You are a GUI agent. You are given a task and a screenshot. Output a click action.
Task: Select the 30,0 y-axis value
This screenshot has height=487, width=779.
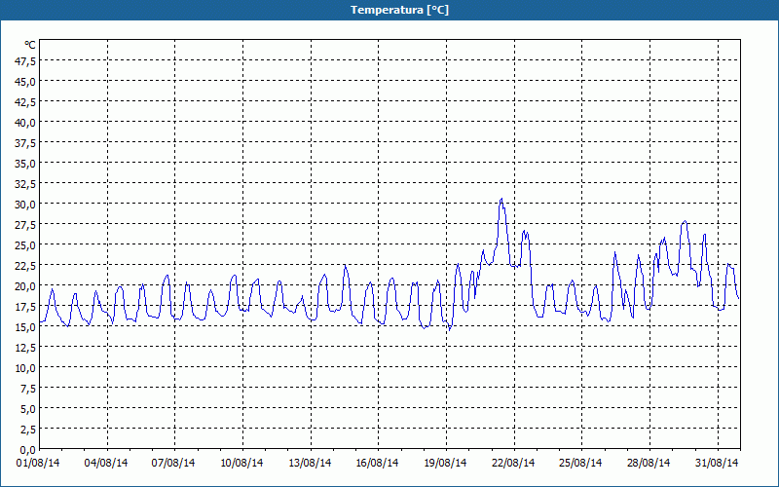coord(26,205)
